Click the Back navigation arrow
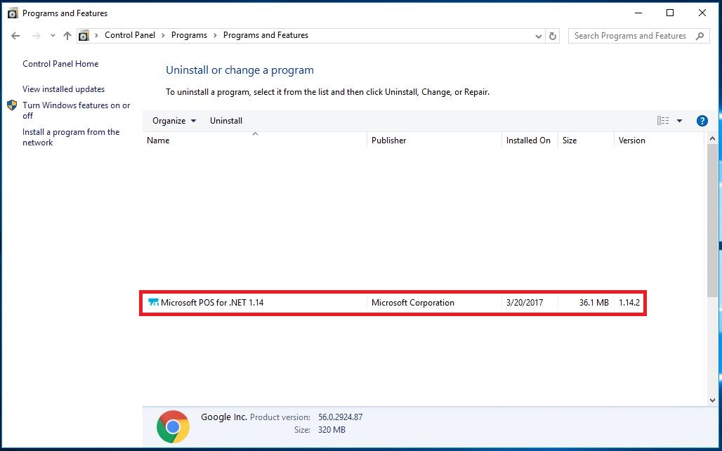 pyautogui.click(x=15, y=36)
